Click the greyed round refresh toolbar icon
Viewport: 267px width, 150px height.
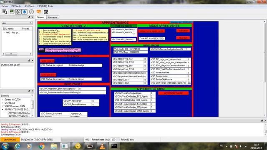31,12
